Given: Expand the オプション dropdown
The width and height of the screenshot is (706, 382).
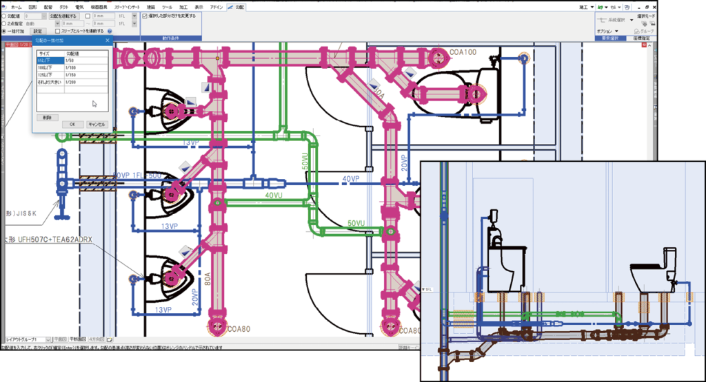Looking at the screenshot, I should [x=617, y=32].
